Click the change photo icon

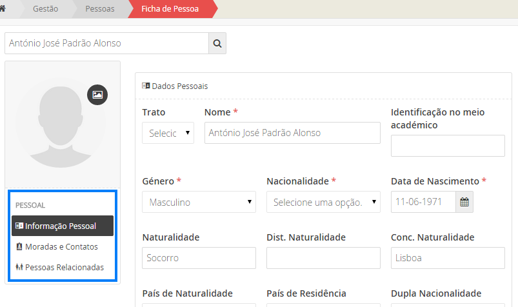tap(97, 95)
